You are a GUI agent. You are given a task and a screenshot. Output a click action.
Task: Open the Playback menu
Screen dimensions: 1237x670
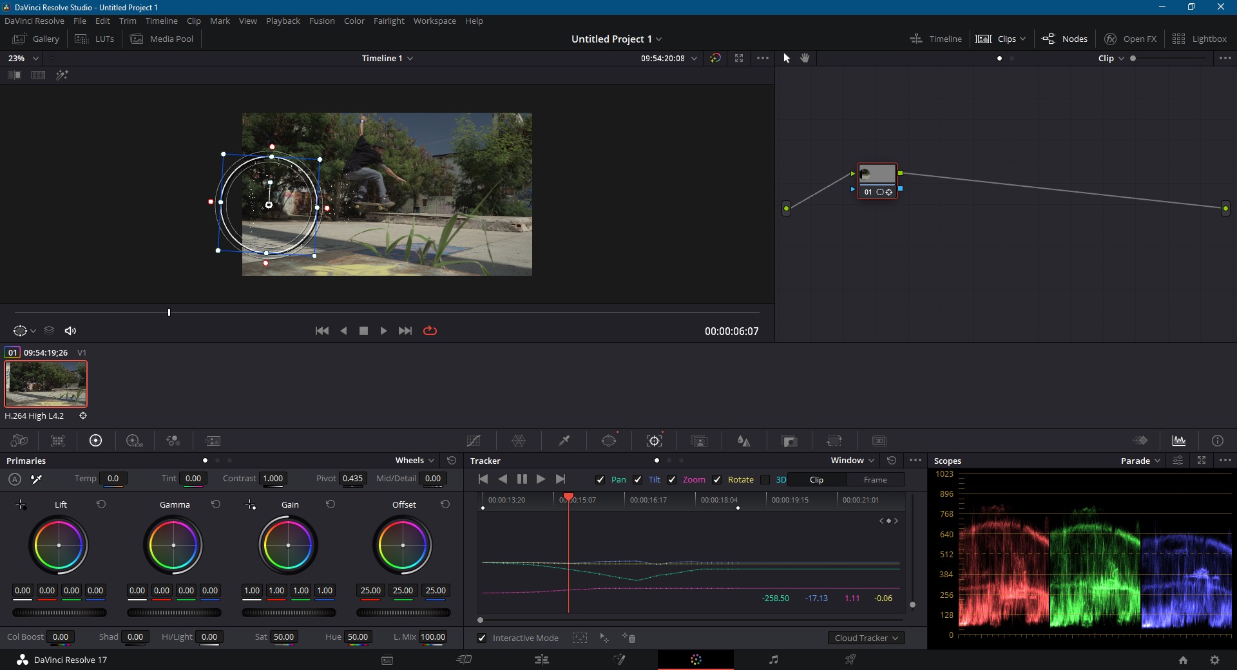[x=283, y=21]
